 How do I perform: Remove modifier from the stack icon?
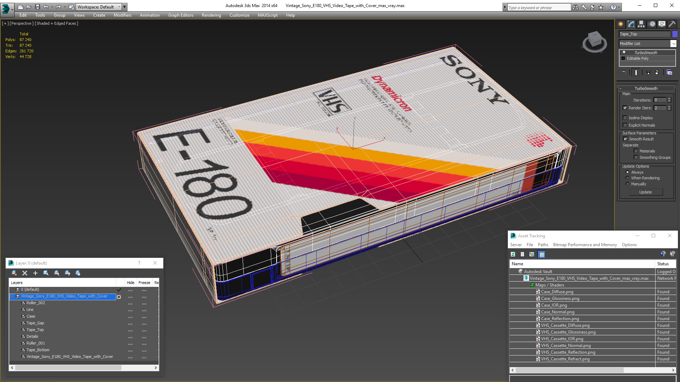[657, 73]
